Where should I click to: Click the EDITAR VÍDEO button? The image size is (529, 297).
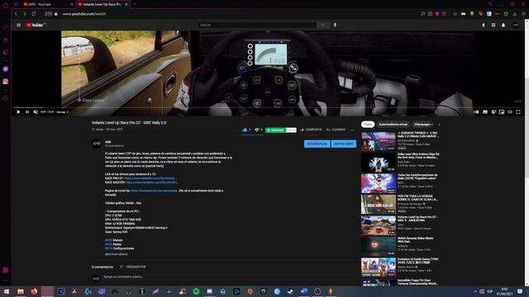[x=344, y=144]
